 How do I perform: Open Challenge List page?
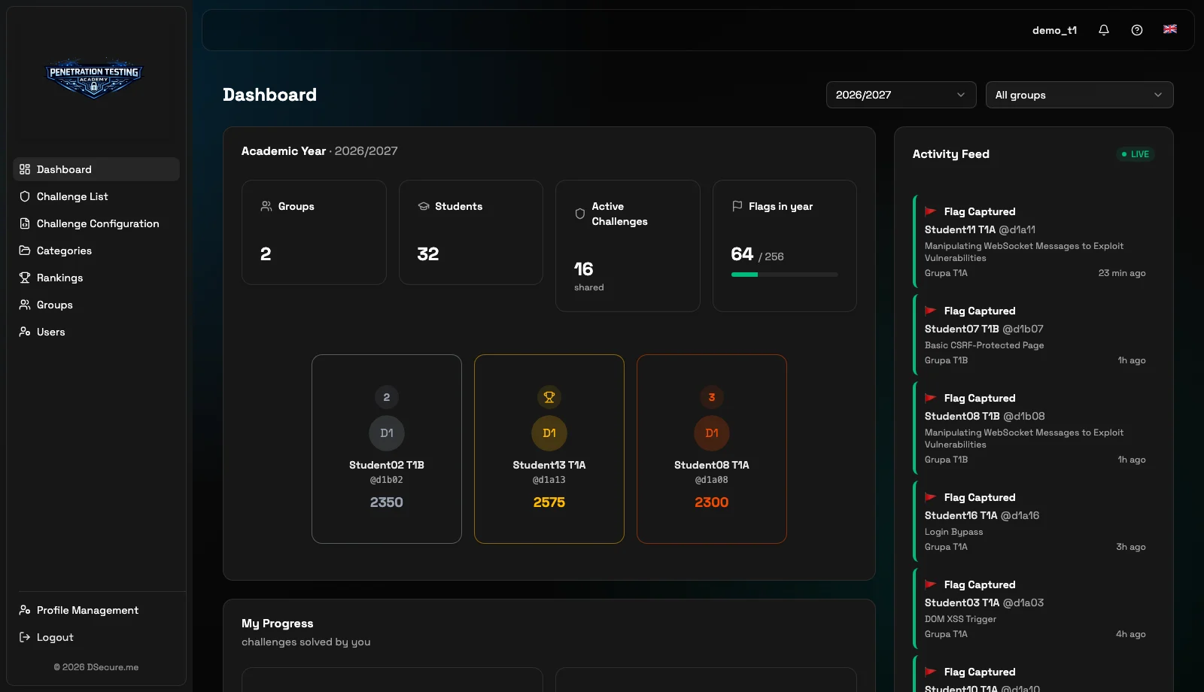pos(96,196)
